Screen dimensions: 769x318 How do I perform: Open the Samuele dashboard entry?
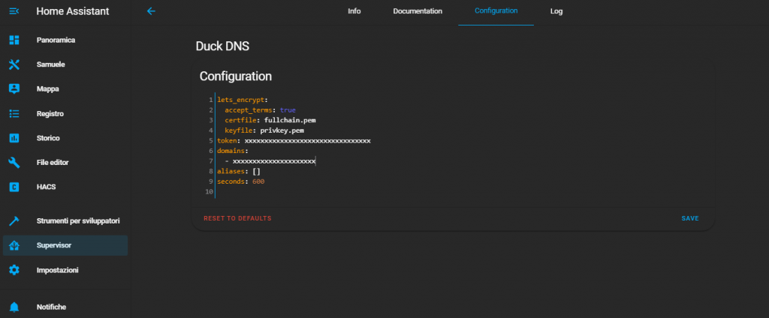pyautogui.click(x=65, y=64)
